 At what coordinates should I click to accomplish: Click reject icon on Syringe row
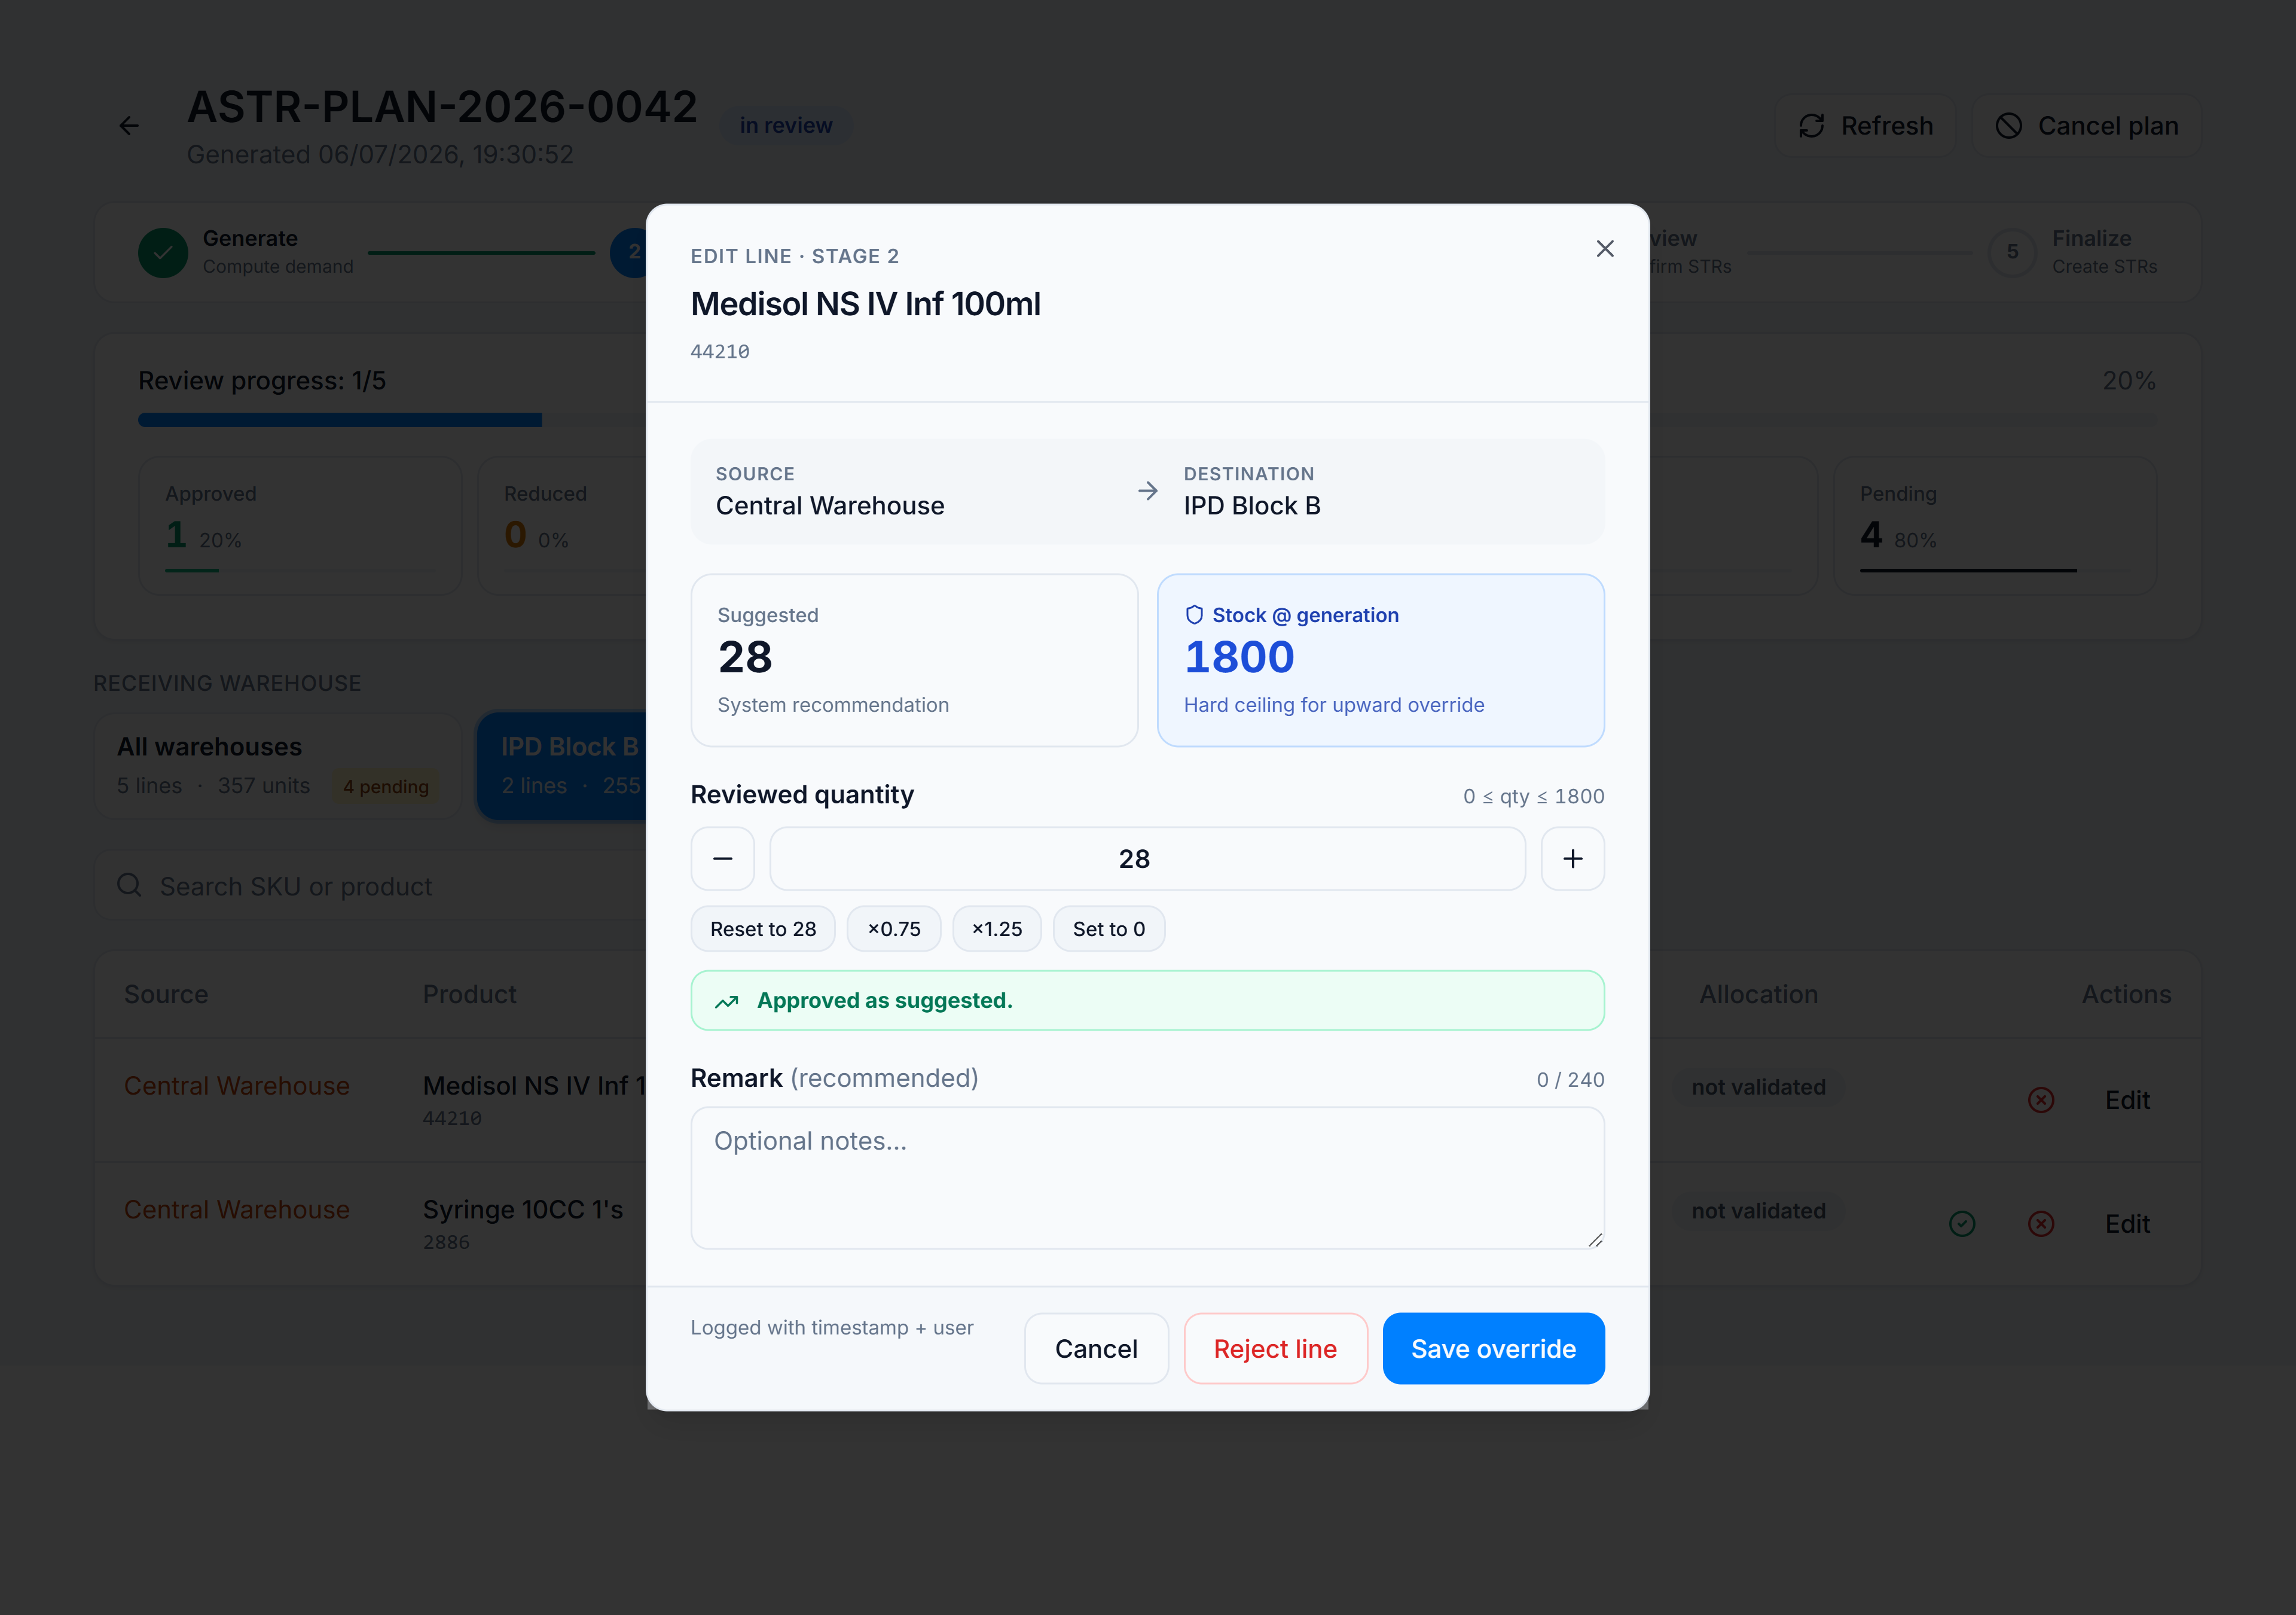[2041, 1224]
